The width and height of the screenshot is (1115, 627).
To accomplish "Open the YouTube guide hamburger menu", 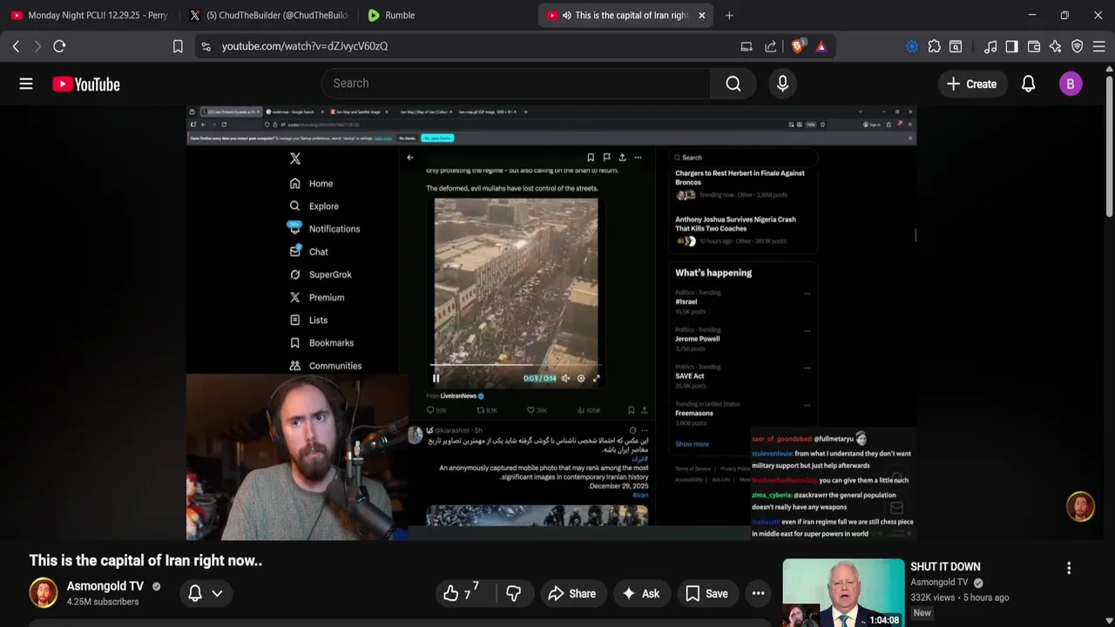I will point(26,84).
